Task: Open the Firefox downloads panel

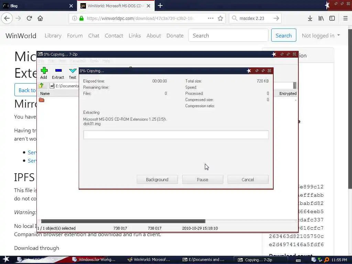Action: coord(310,18)
